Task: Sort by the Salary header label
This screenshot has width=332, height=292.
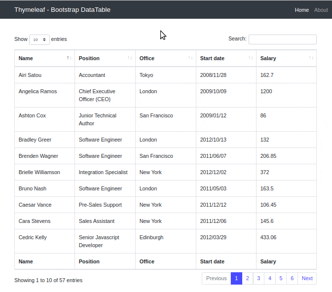Action: 268,58
